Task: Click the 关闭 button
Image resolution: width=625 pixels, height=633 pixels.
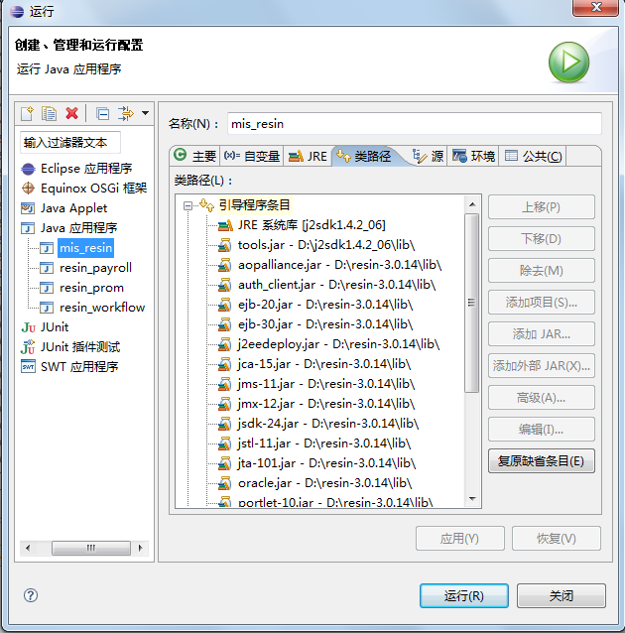Action: point(561,595)
